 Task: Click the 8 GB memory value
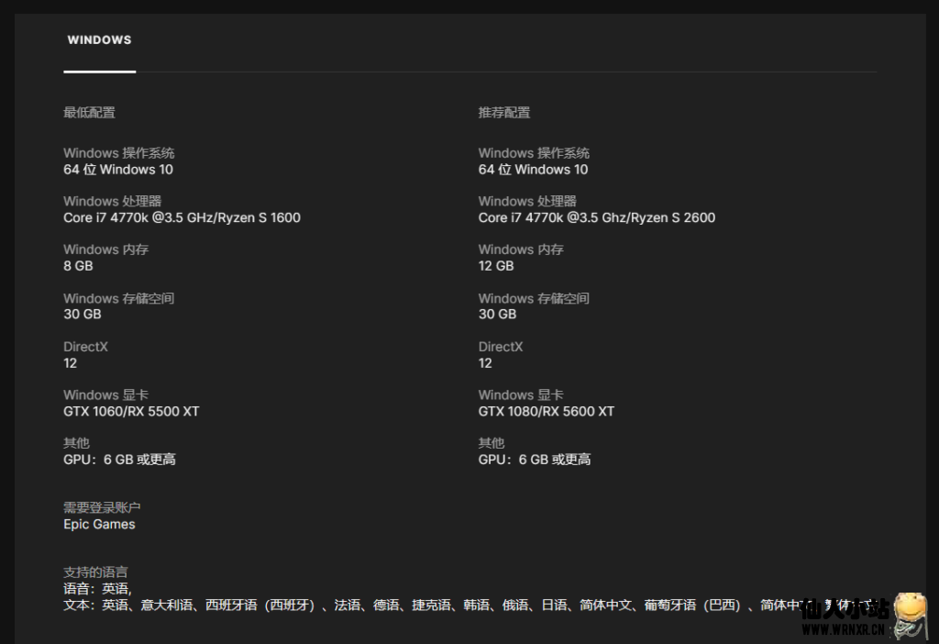tap(78, 266)
